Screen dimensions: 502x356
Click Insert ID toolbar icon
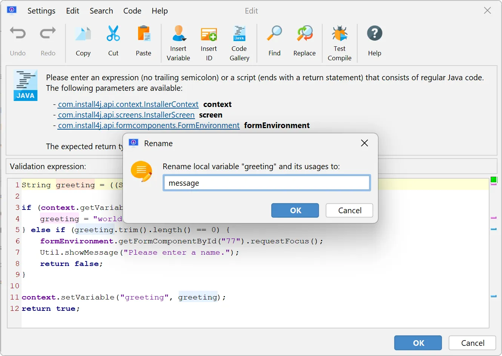209,34
